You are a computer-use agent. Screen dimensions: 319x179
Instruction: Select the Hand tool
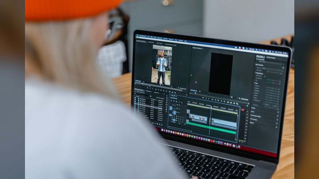click(x=166, y=109)
